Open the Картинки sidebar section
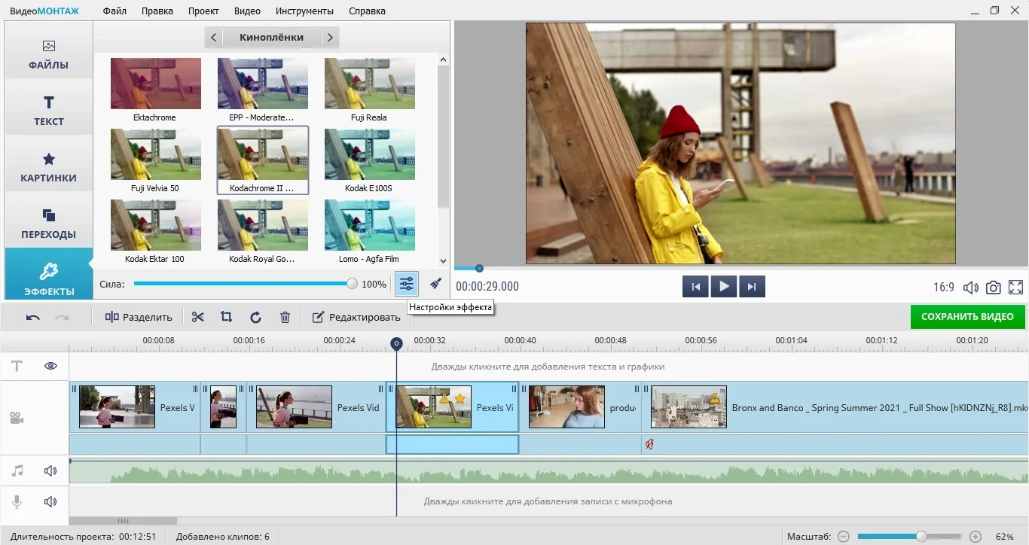 [x=49, y=167]
